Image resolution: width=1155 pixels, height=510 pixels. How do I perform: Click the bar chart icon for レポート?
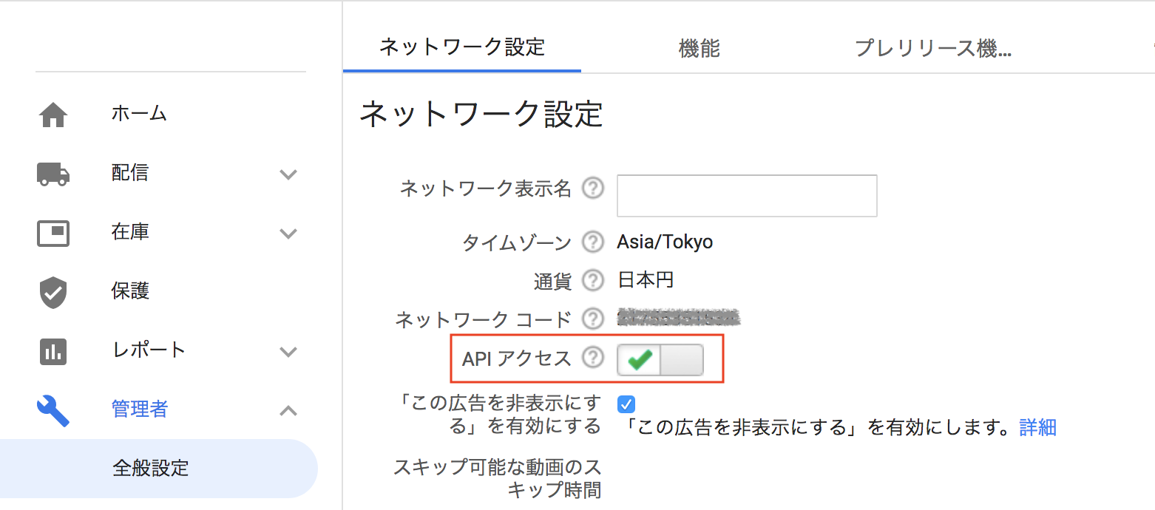click(53, 351)
